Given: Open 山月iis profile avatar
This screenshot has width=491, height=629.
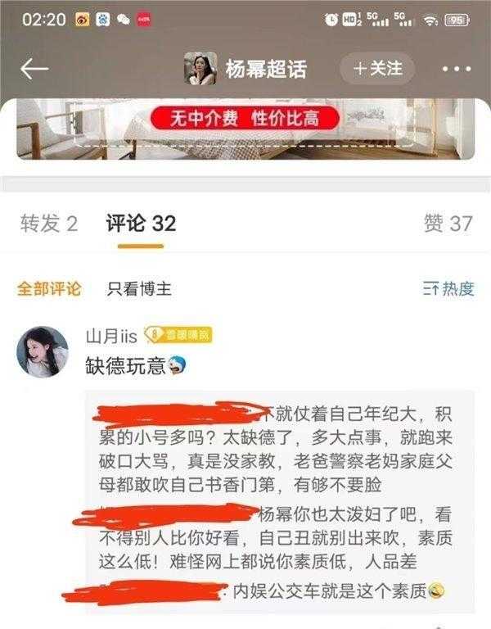Looking at the screenshot, I should click(x=42, y=352).
